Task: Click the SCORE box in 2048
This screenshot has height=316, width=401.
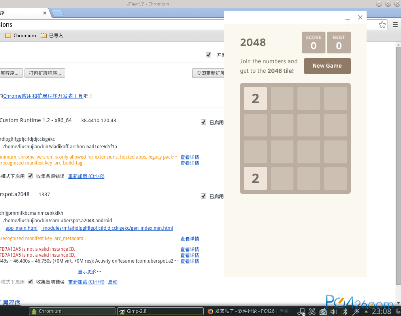Action: [314, 42]
